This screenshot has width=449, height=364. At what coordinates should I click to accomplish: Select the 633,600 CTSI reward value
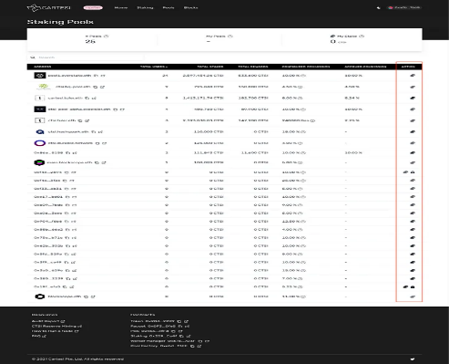tap(253, 76)
